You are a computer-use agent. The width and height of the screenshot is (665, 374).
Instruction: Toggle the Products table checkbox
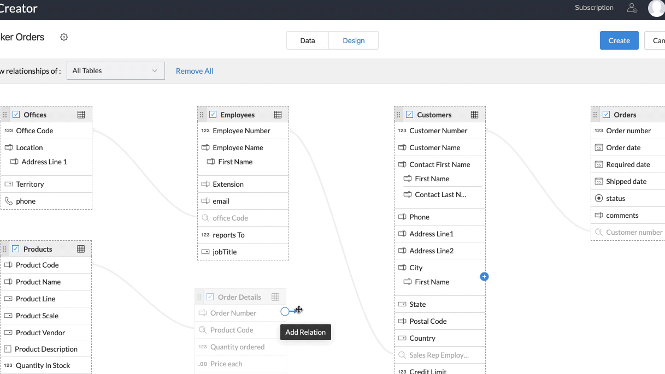[16, 249]
